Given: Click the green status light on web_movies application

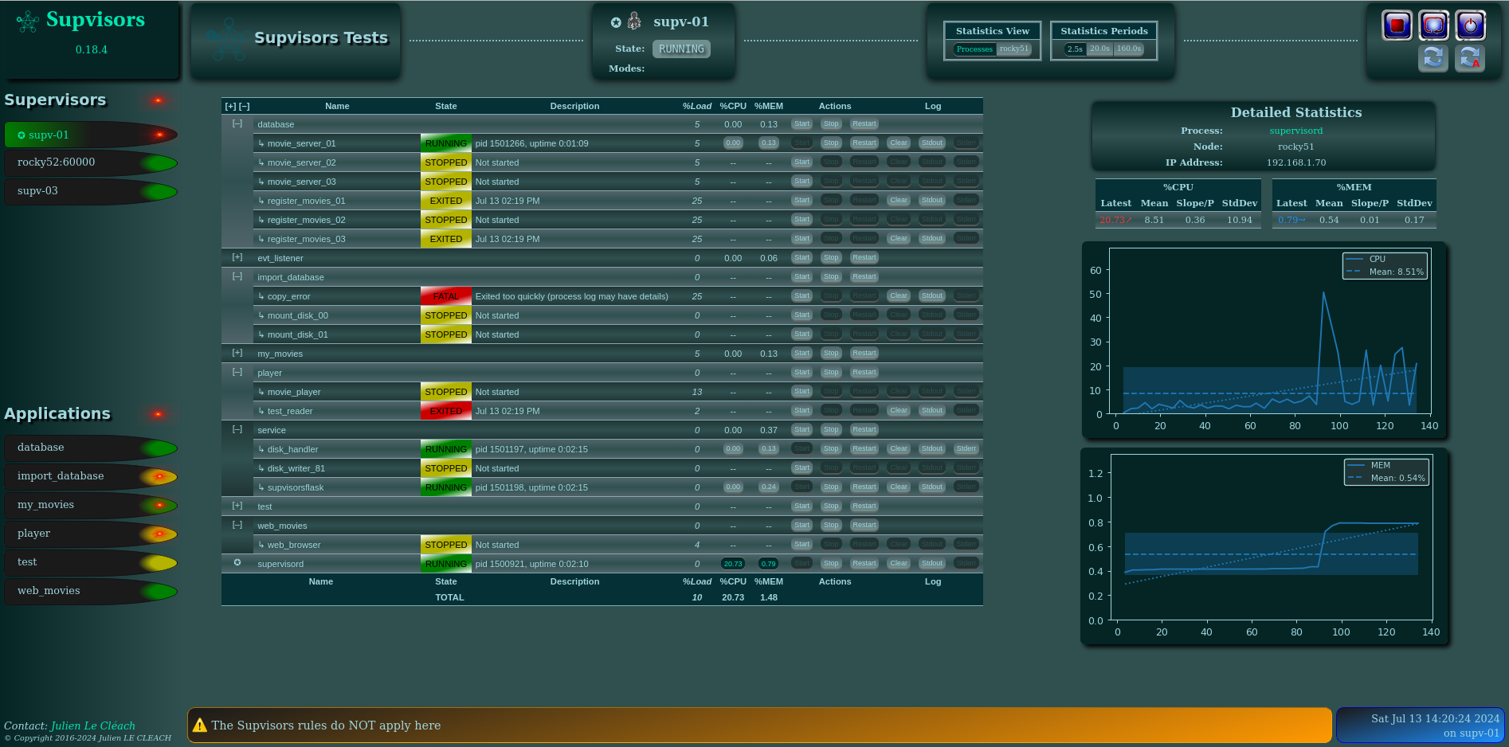Looking at the screenshot, I should [159, 592].
